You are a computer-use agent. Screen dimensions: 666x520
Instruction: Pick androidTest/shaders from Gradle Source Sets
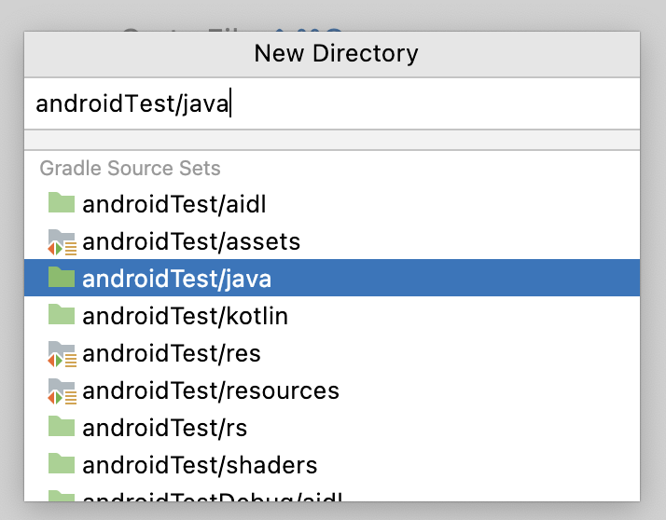point(200,465)
